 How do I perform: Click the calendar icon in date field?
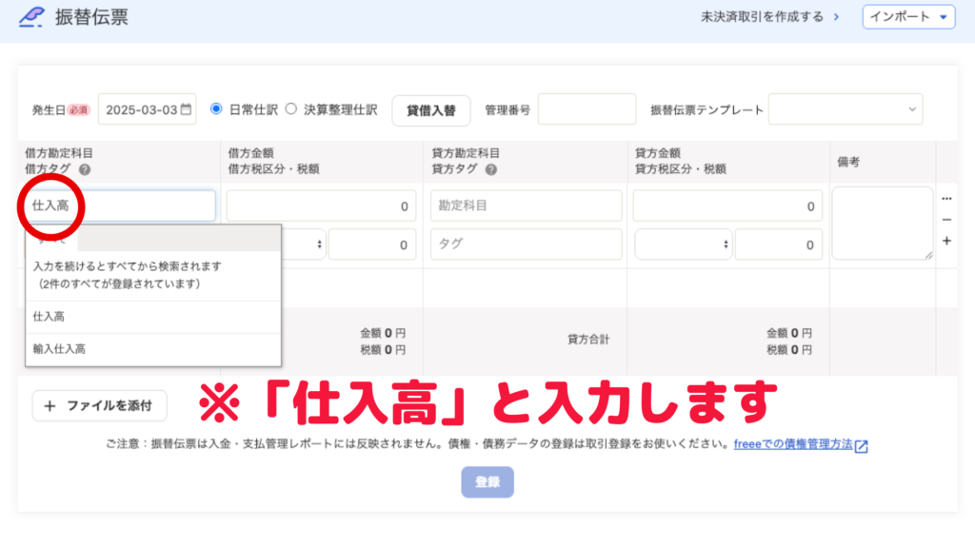pyautogui.click(x=187, y=109)
